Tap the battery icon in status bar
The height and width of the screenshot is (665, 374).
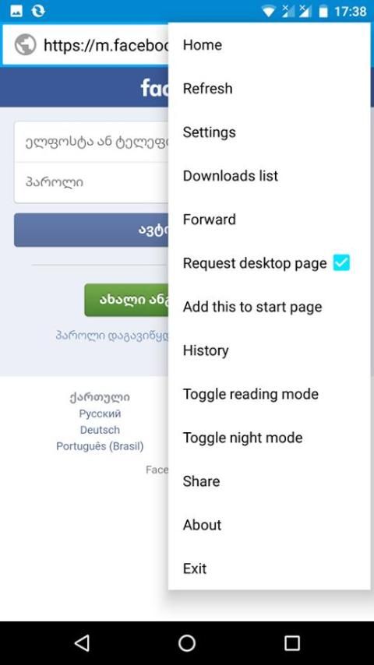click(323, 12)
